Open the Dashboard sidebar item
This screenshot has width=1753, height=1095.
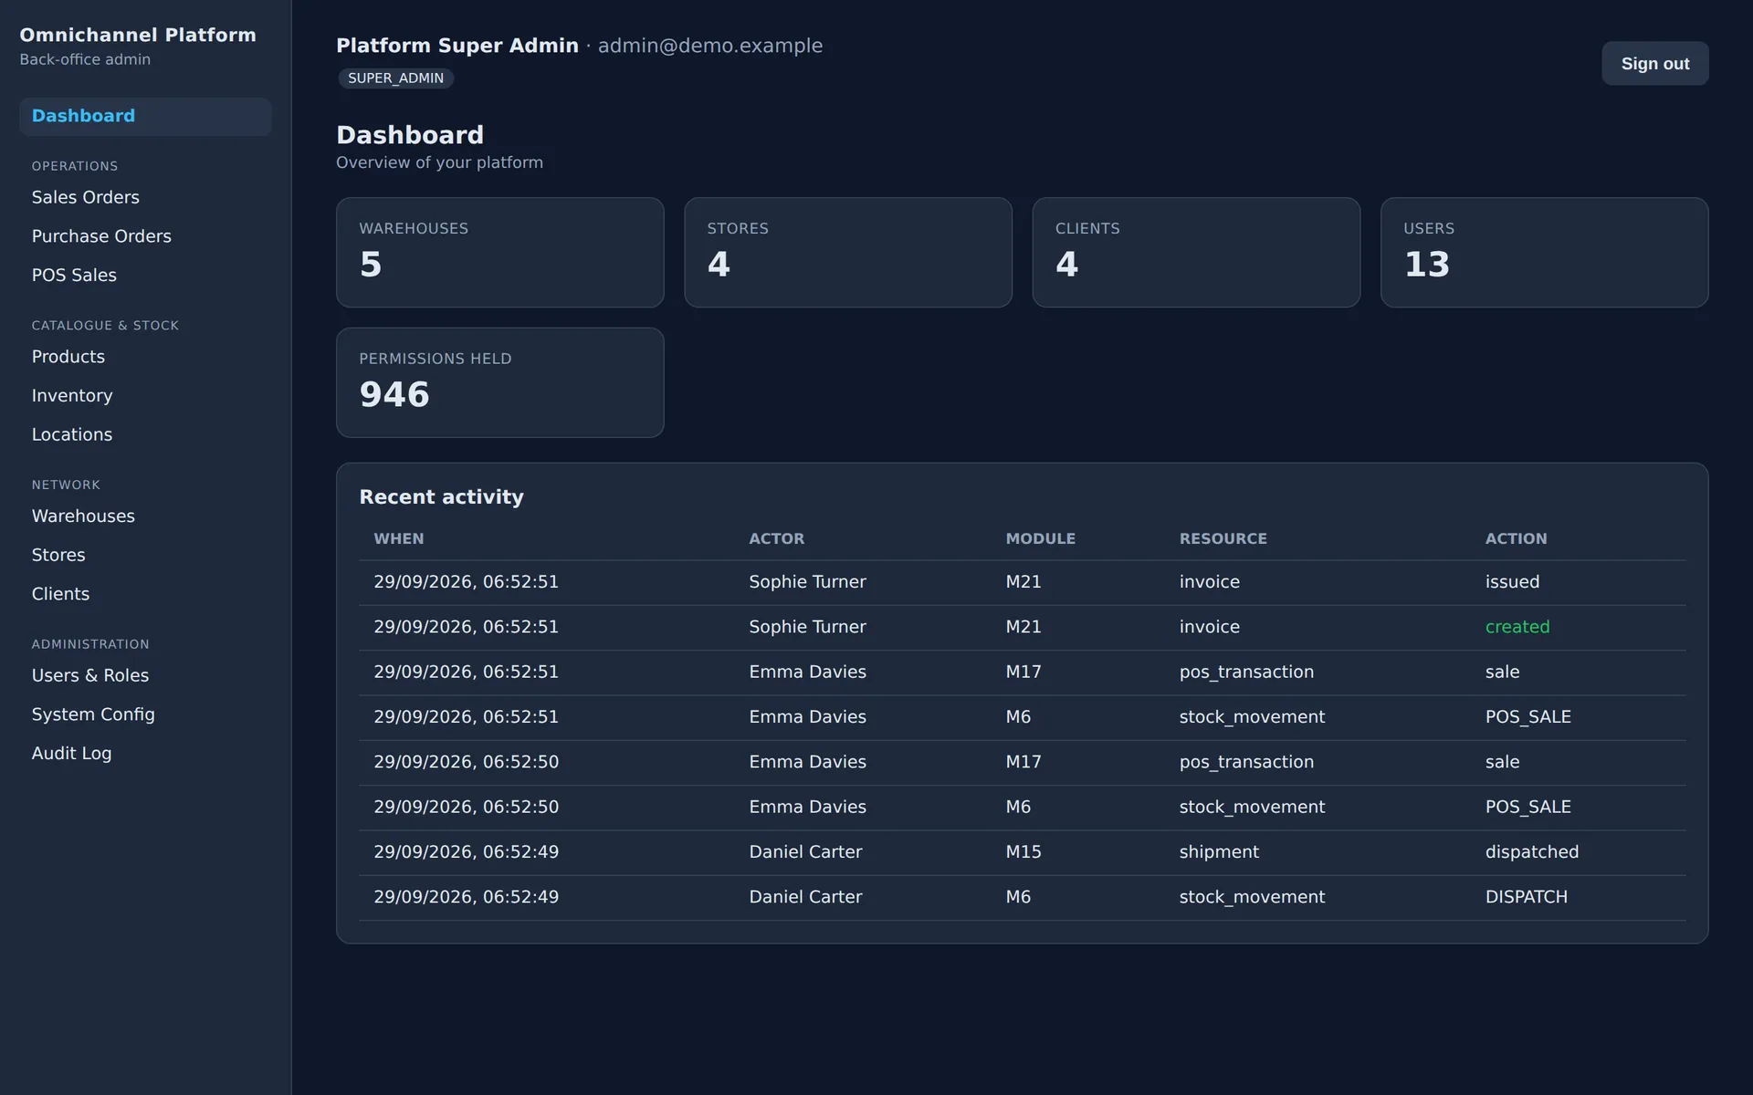click(145, 117)
